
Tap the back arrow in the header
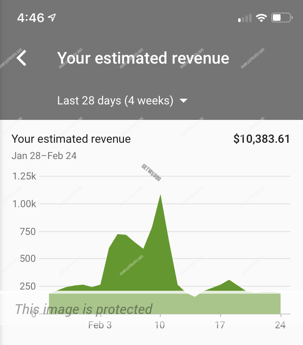pyautogui.click(x=22, y=58)
